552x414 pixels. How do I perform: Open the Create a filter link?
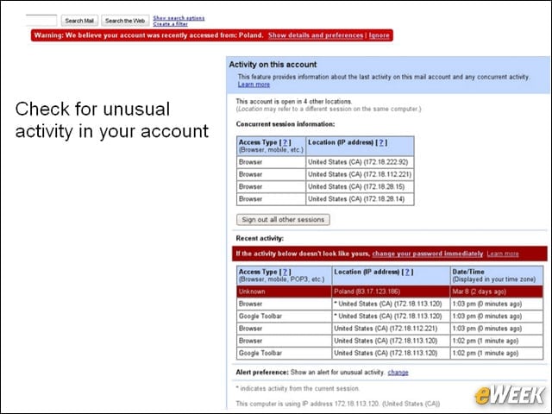(x=170, y=24)
